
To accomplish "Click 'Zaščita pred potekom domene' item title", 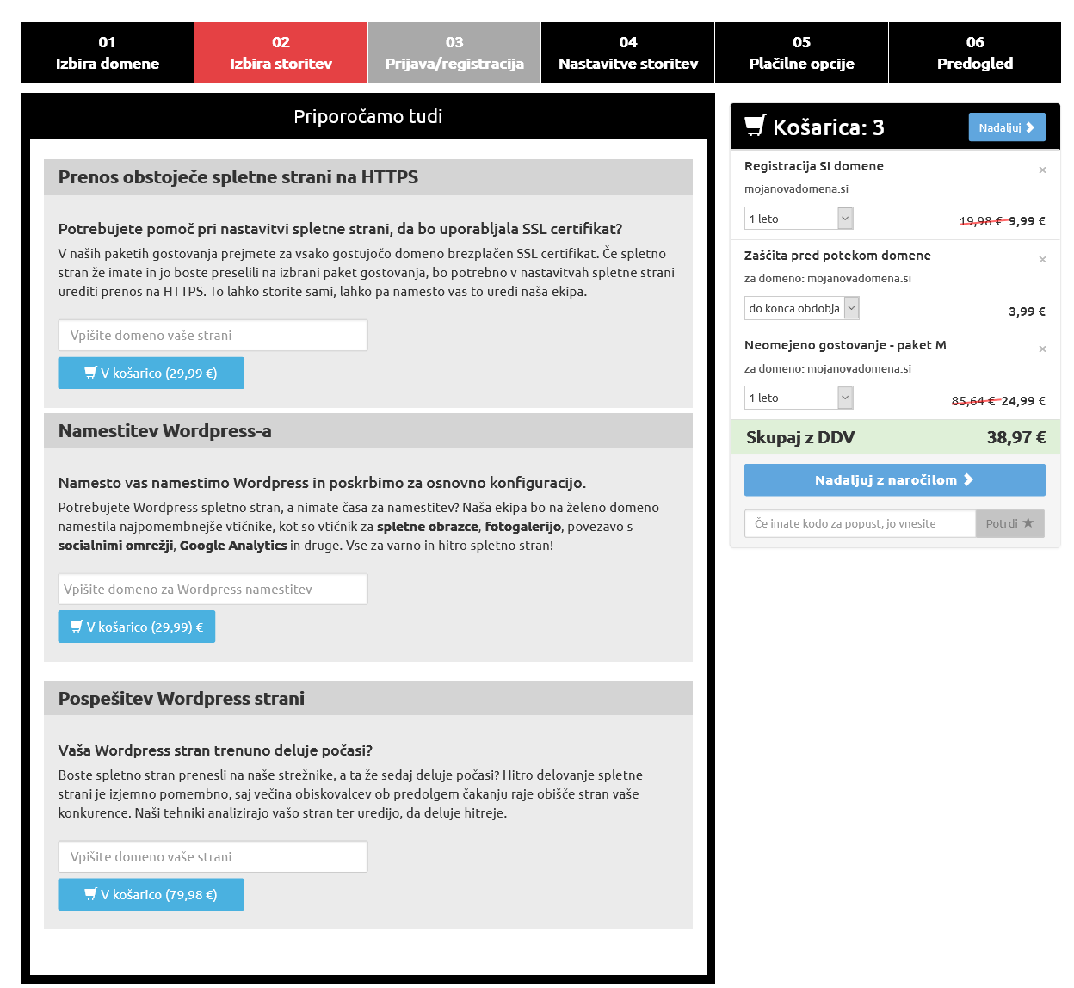I will pyautogui.click(x=837, y=256).
